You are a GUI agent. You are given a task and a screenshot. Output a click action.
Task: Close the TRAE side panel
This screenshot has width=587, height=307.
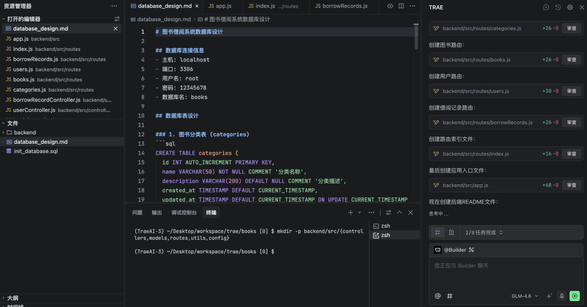(x=582, y=8)
